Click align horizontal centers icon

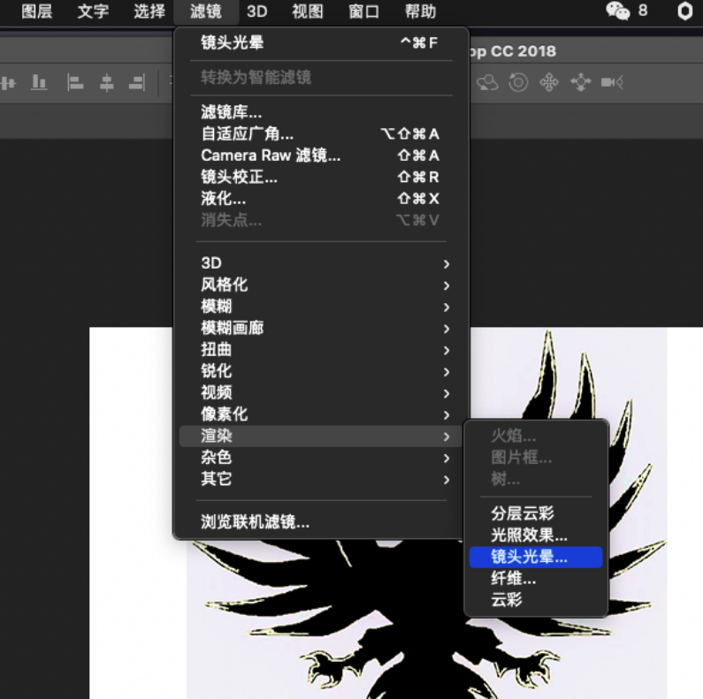coord(106,82)
